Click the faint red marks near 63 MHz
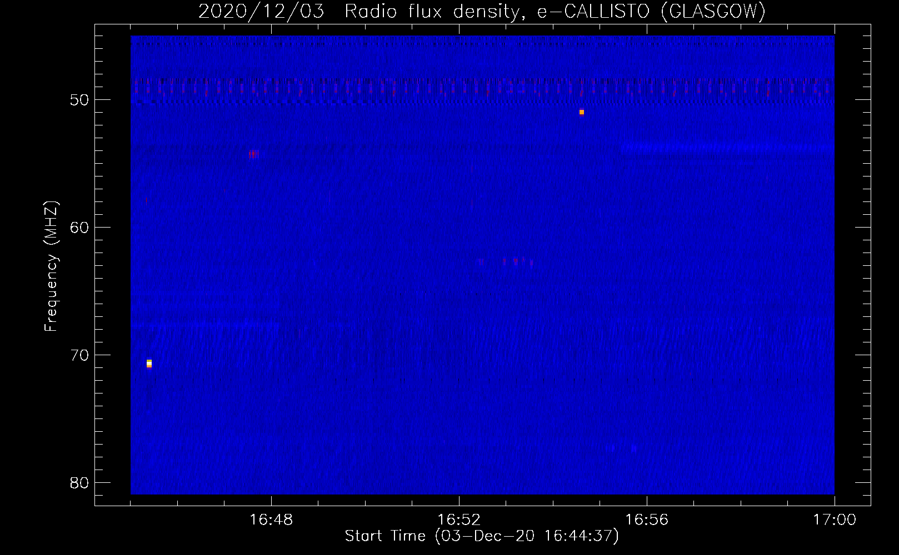The height and width of the screenshot is (555, 899). 506,261
